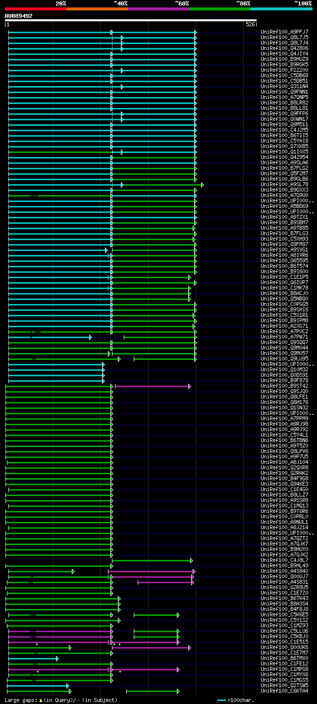The image size is (317, 704).
Task: Click label UniRef100_B9ST42
Action: coord(285,386)
